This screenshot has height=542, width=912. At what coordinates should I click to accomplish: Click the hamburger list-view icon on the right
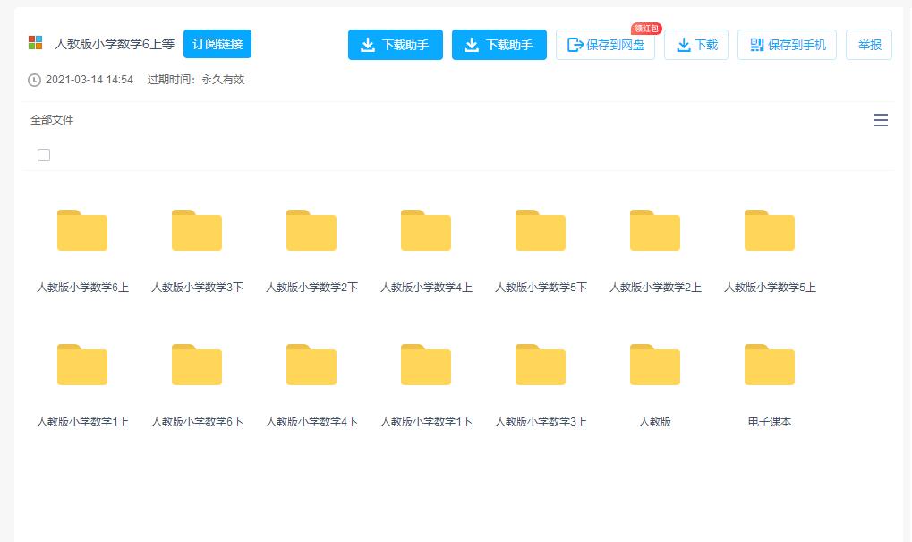pyautogui.click(x=881, y=120)
